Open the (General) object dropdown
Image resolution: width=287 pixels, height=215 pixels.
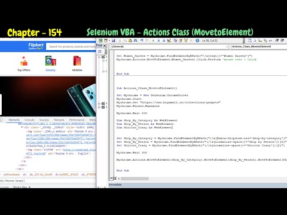(x=227, y=47)
